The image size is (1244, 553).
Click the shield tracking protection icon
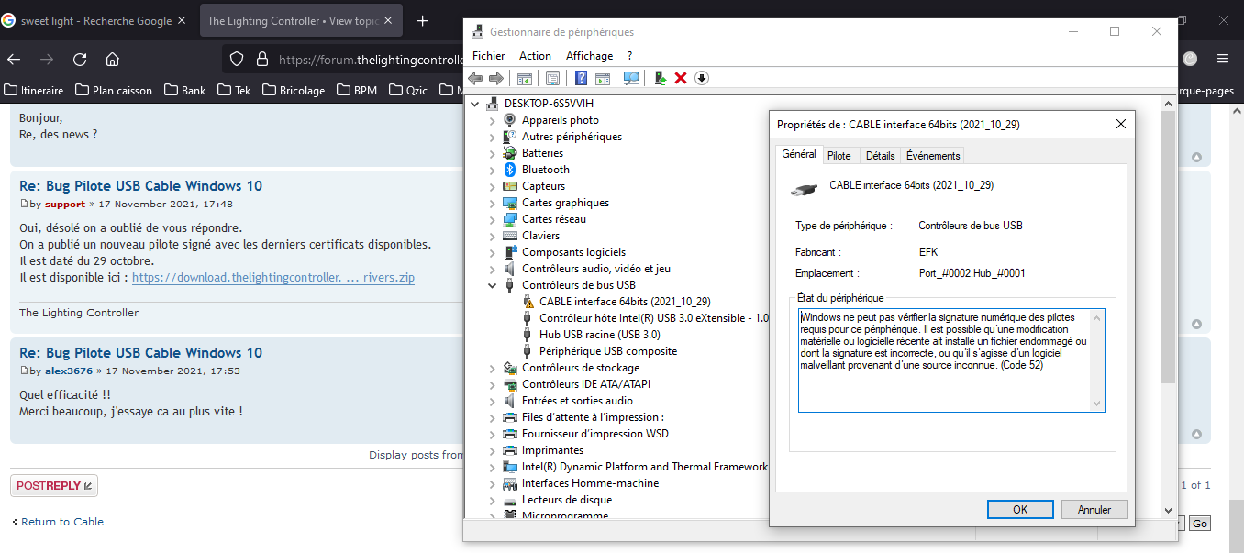(x=237, y=59)
